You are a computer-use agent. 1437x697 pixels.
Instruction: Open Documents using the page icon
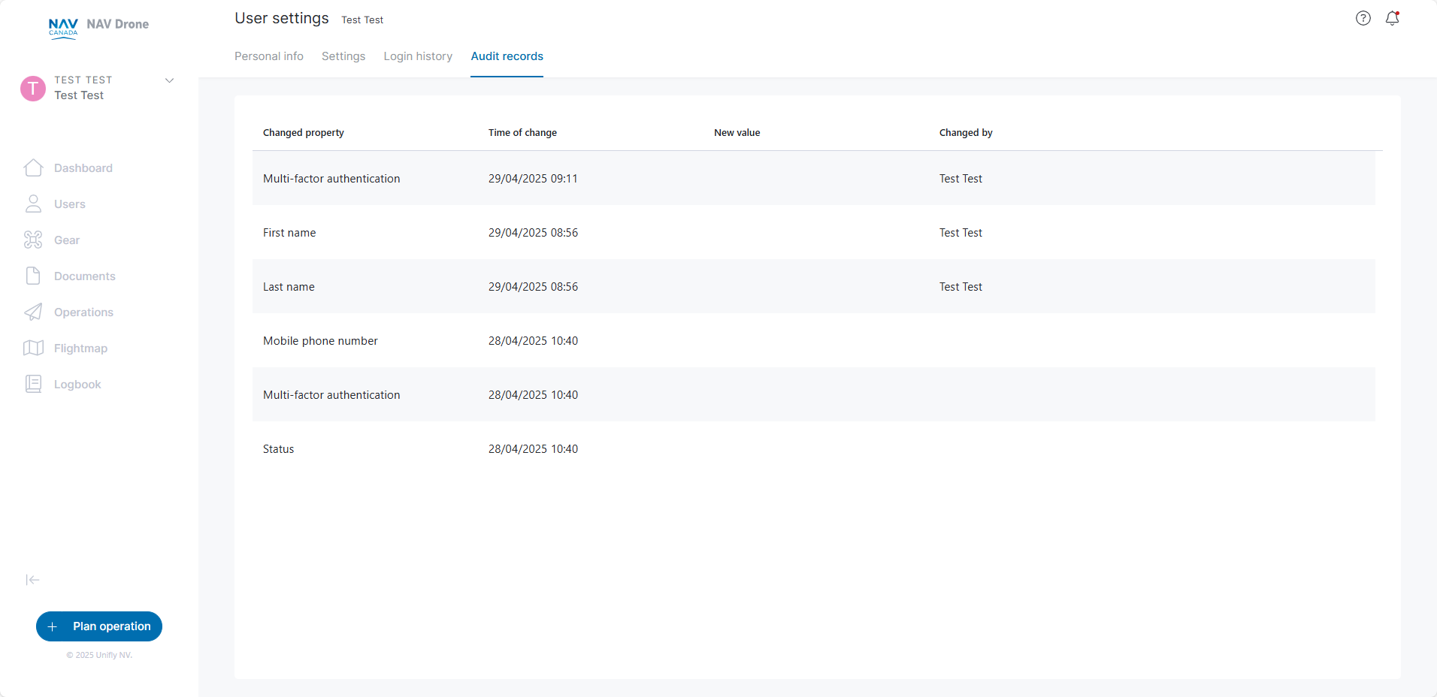click(x=33, y=276)
